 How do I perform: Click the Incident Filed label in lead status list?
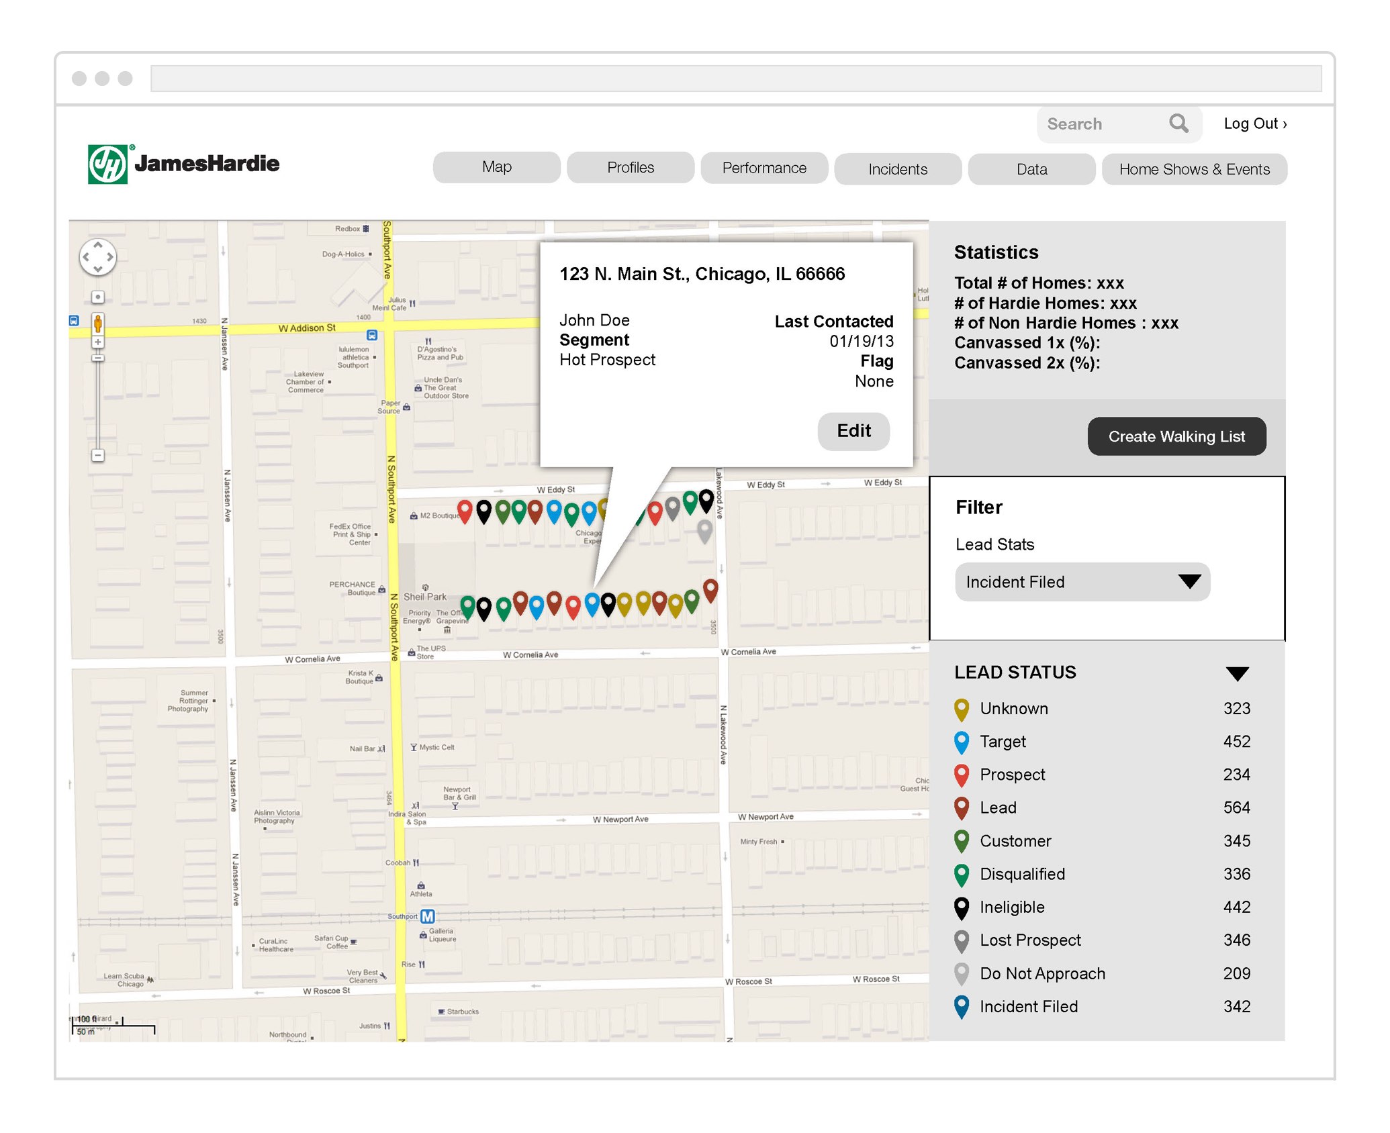click(1029, 1006)
